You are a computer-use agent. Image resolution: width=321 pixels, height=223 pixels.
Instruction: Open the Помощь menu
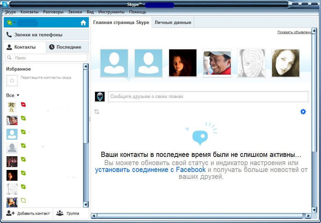pos(138,12)
